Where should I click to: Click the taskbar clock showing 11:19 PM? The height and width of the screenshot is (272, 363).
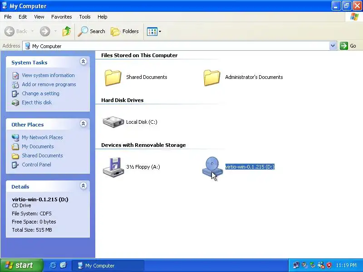click(346, 265)
